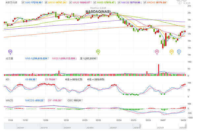Click the 2024/01 label in range navigator
Screen dimensions: 198x131
click(67, 128)
